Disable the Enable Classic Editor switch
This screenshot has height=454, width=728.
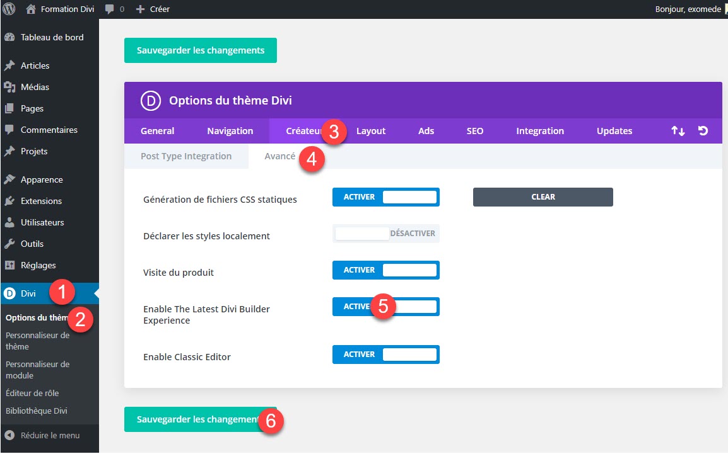tap(385, 355)
